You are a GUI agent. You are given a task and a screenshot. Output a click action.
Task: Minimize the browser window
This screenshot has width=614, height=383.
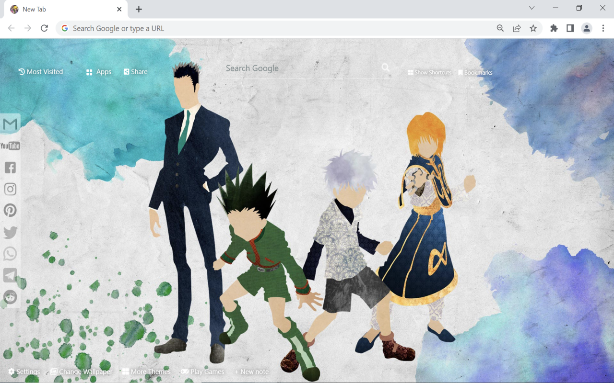tap(555, 8)
